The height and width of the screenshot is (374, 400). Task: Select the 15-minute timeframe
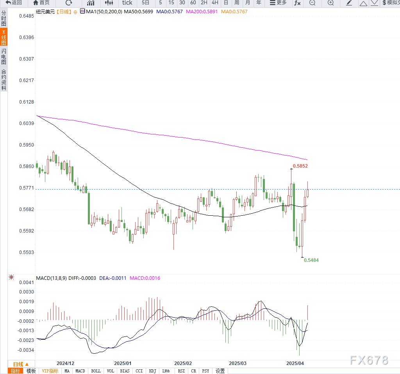(171, 3)
